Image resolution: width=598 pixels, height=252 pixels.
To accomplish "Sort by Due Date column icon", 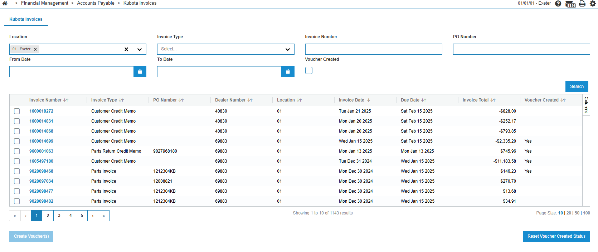I will [424, 100].
